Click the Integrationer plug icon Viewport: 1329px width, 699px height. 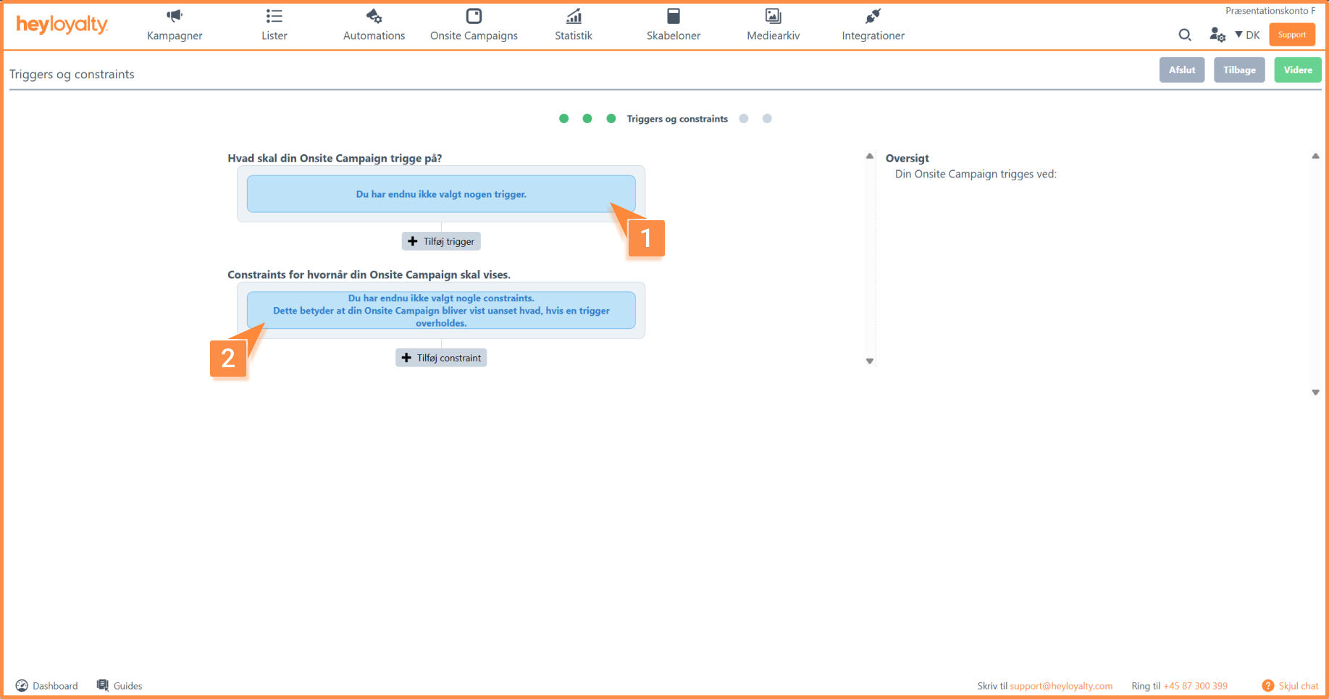tap(873, 16)
